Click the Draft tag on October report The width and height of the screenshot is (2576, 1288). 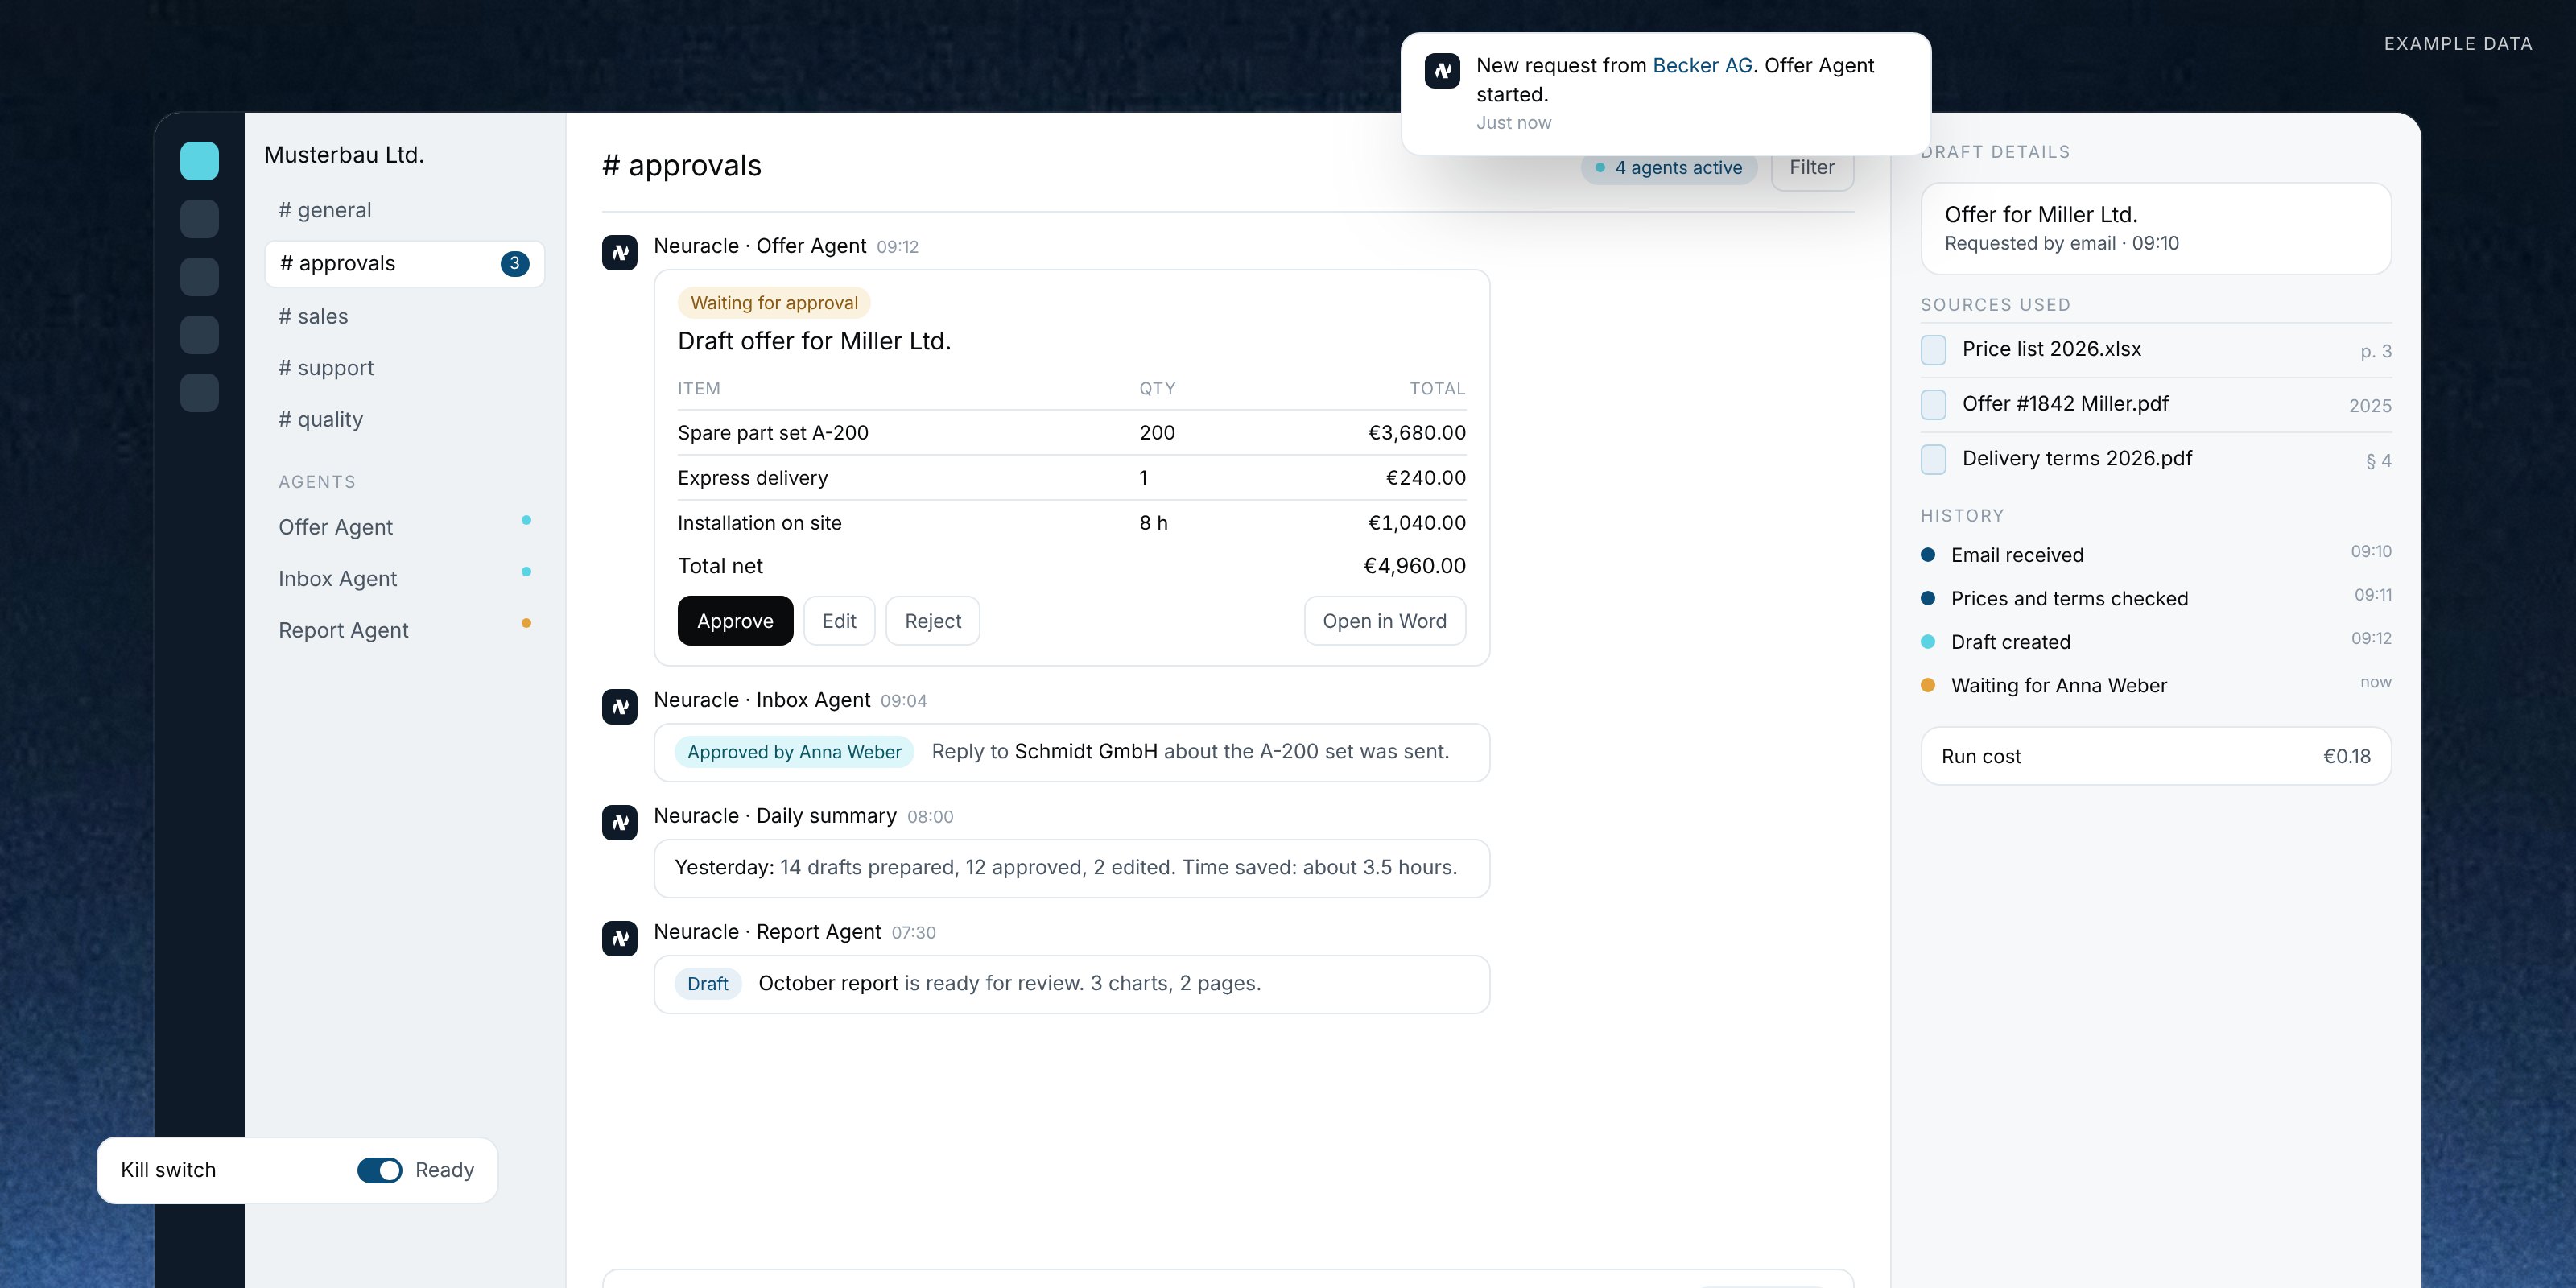click(x=708, y=984)
